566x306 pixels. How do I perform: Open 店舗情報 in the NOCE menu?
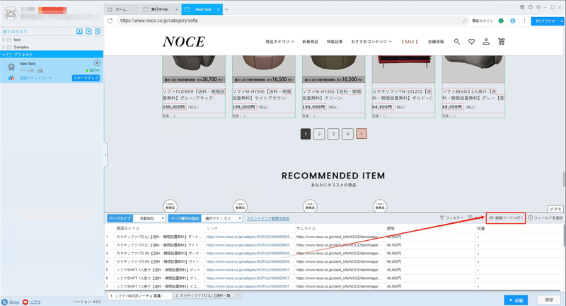436,42
